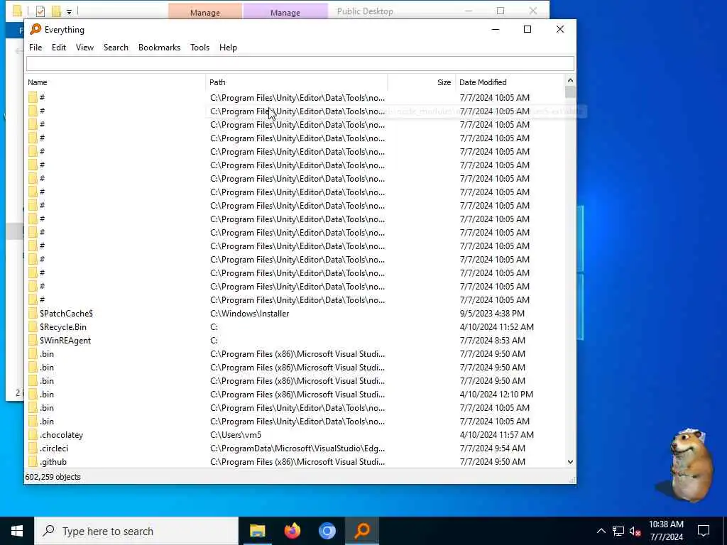Select the .circleci folder icon
This screenshot has width=727, height=545.
tap(33, 448)
